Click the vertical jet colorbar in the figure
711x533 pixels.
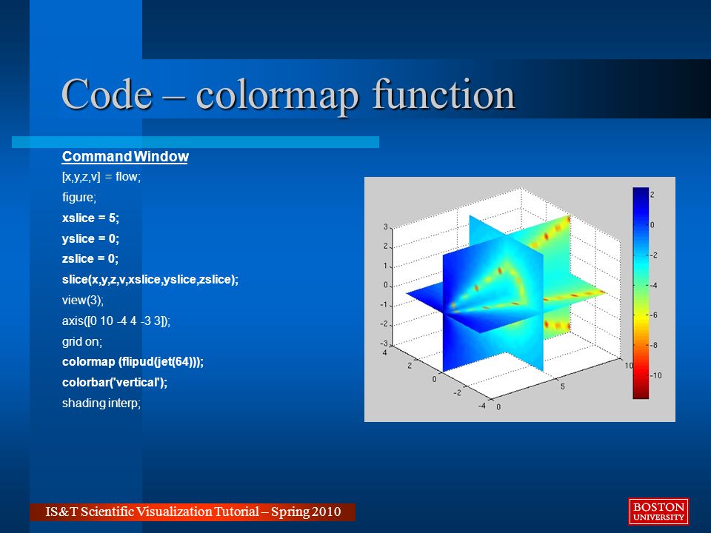click(641, 293)
